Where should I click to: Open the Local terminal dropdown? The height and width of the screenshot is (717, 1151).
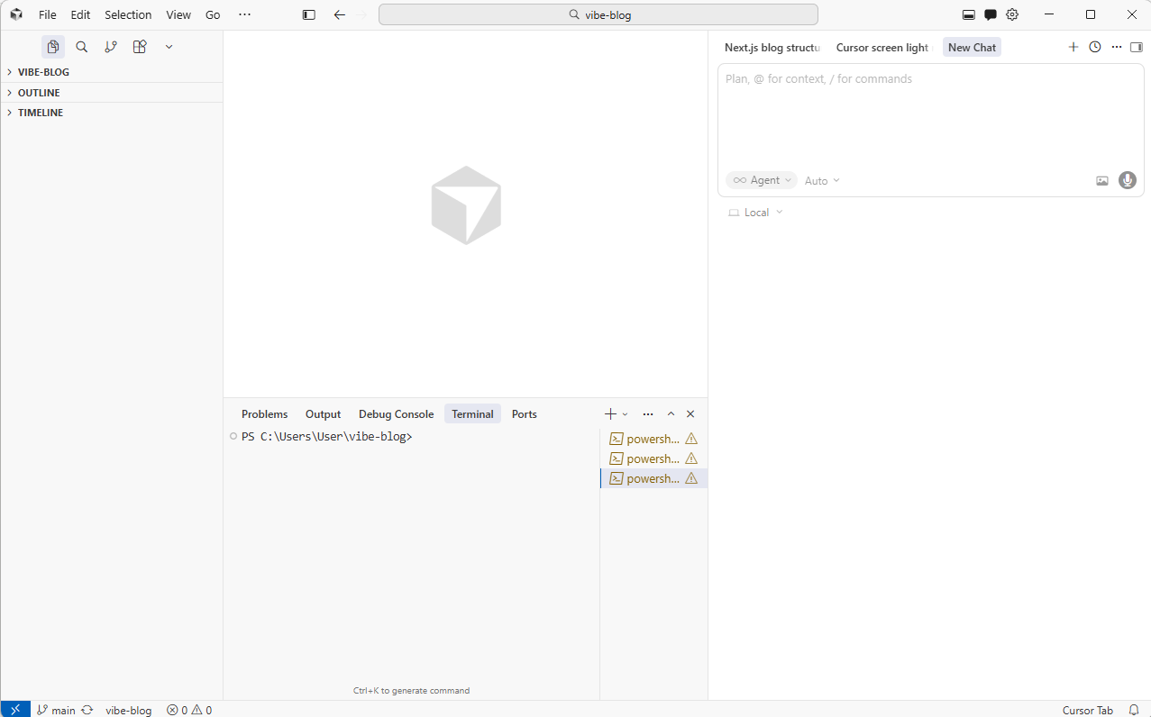[755, 212]
